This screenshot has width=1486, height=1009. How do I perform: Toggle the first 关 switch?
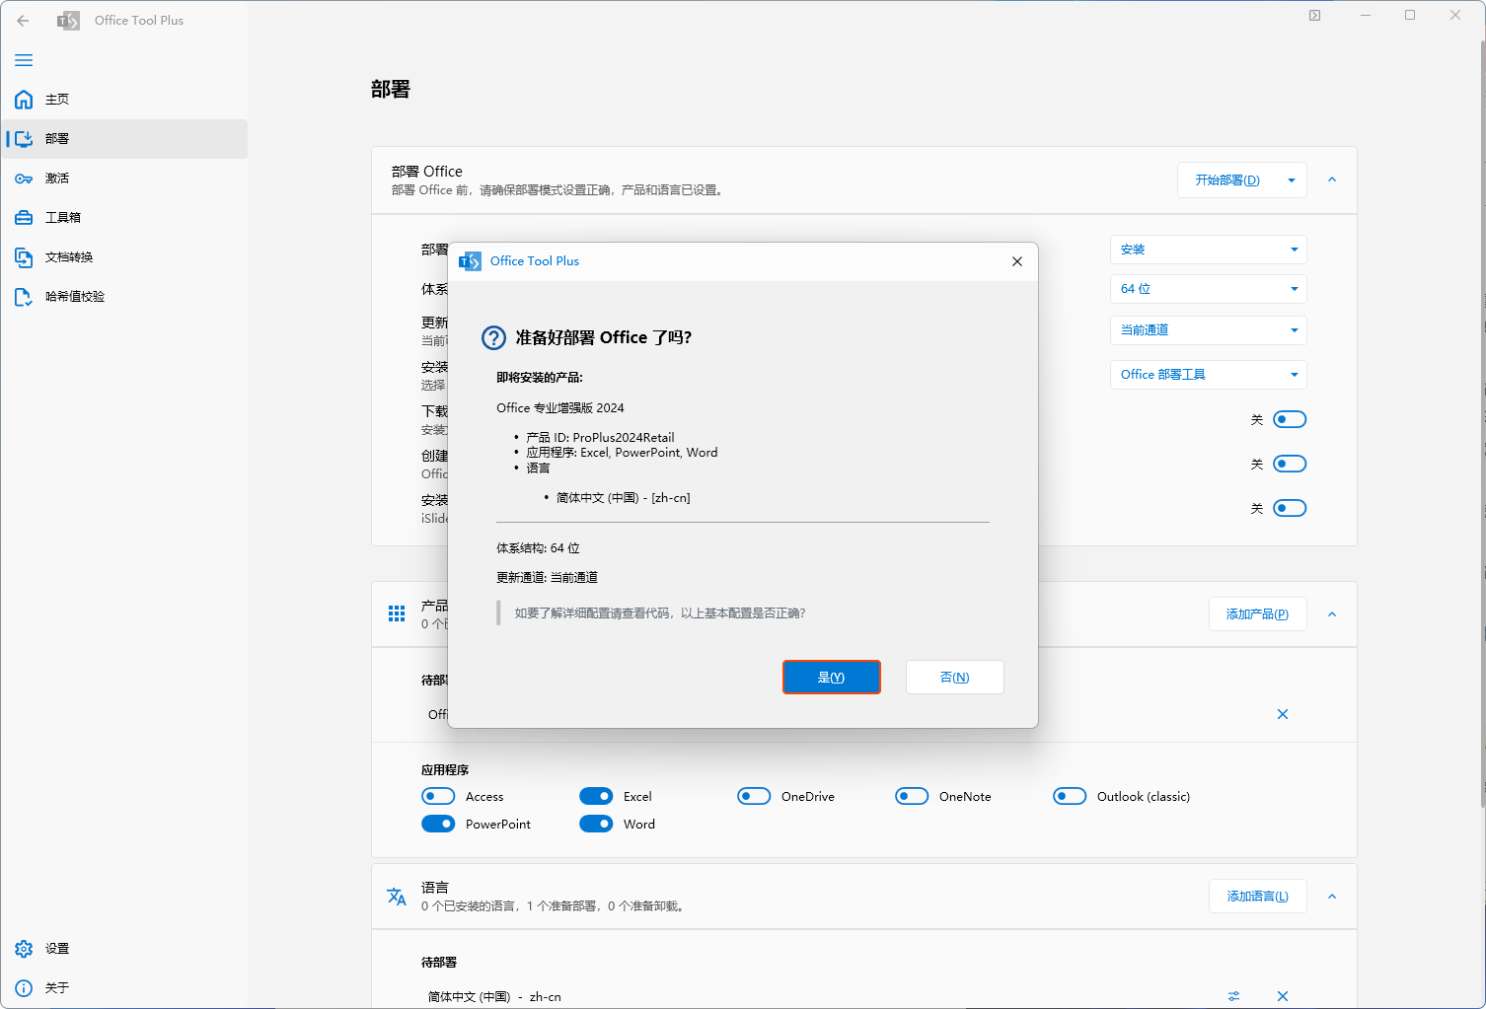coord(1290,420)
